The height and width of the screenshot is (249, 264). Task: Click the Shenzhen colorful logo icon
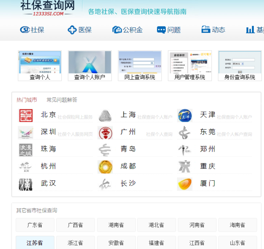pos(26,133)
